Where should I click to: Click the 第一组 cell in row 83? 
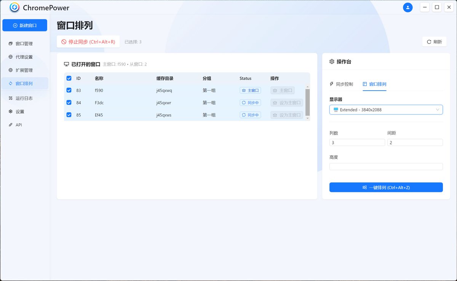(x=209, y=91)
